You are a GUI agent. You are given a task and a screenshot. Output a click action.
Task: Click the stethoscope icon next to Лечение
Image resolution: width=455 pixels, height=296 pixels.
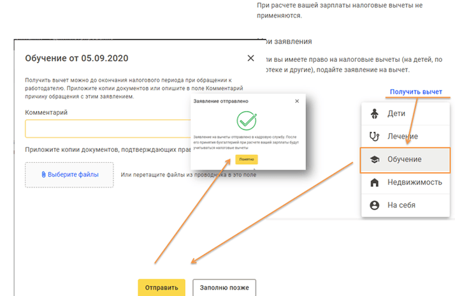click(374, 137)
